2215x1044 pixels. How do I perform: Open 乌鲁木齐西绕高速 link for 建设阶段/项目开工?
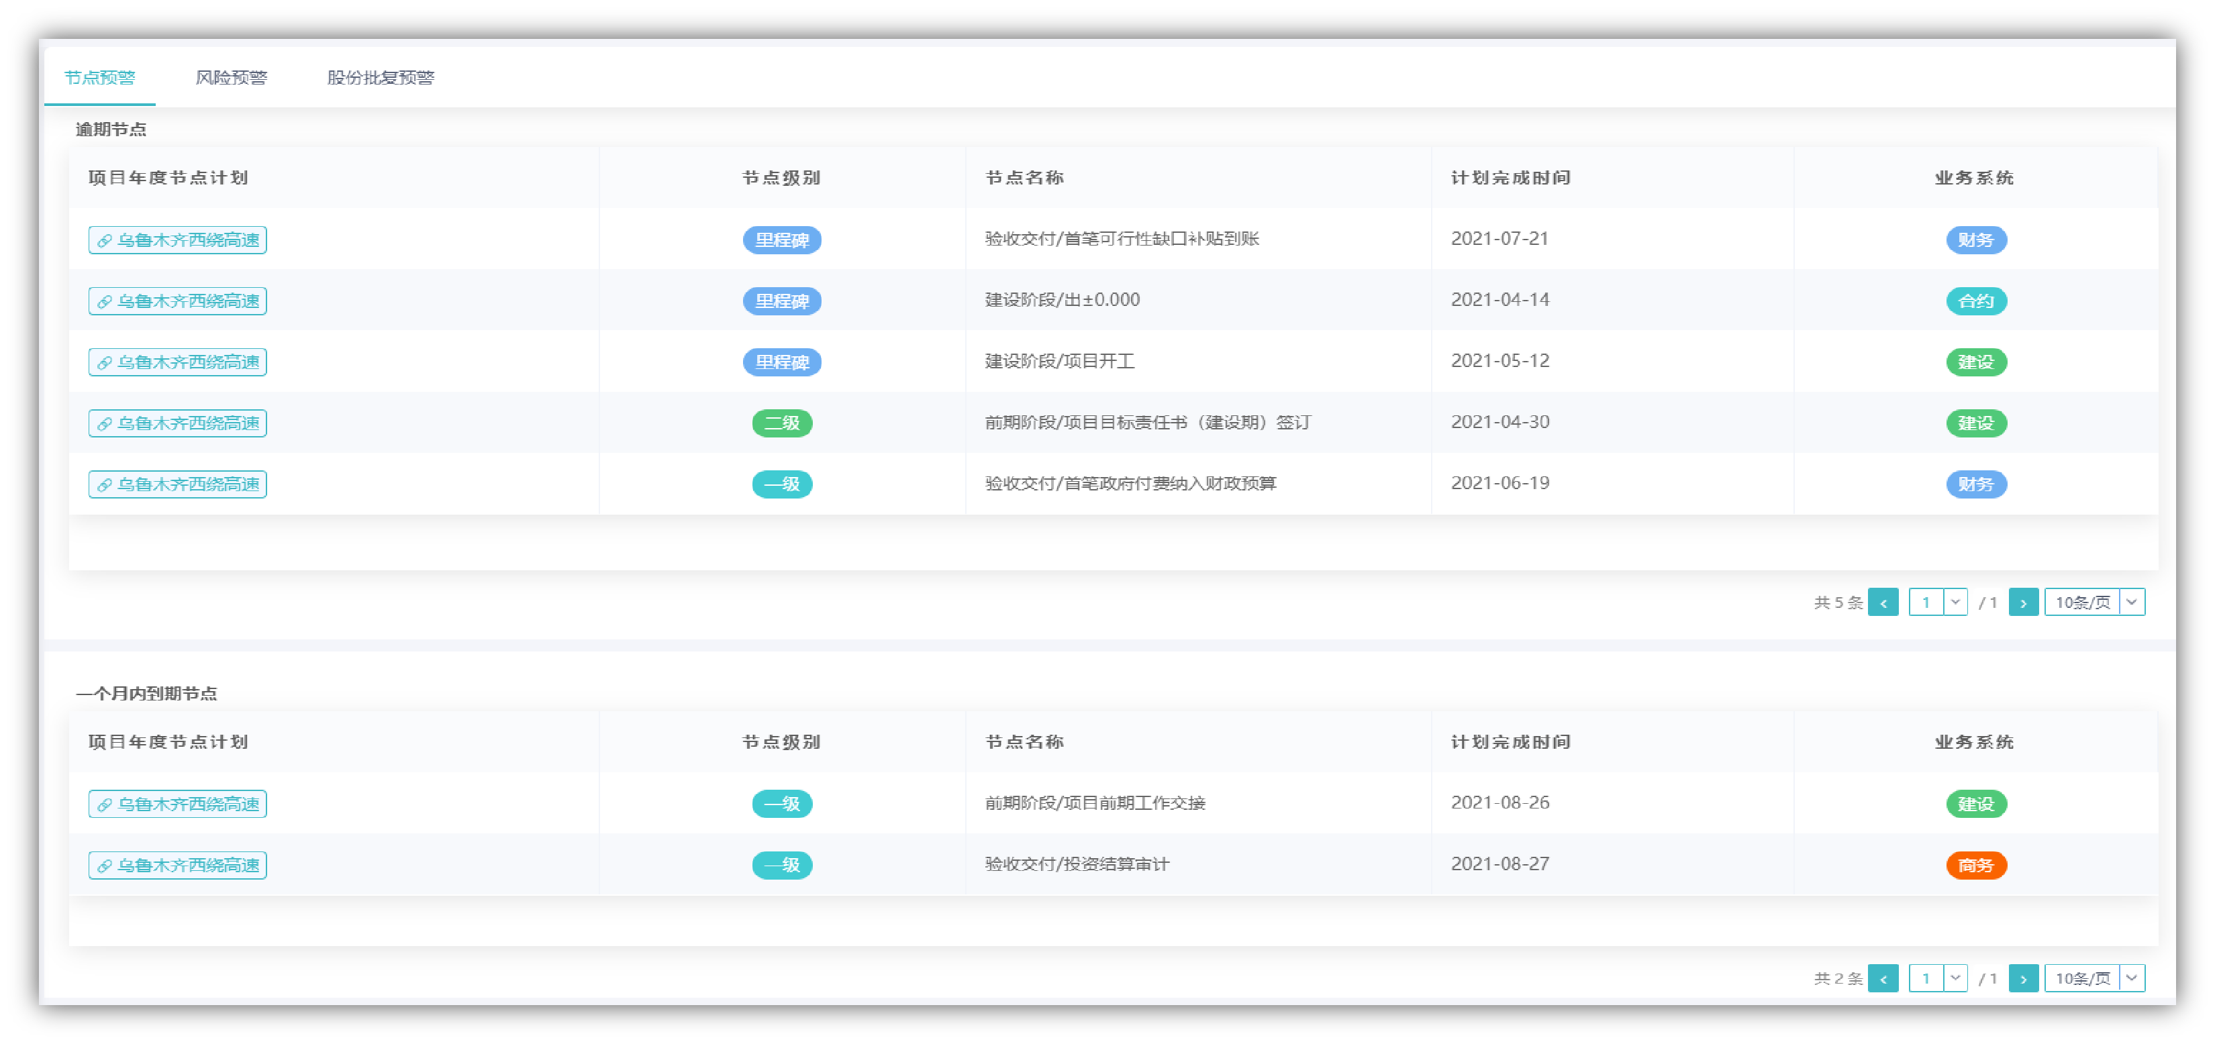177,362
